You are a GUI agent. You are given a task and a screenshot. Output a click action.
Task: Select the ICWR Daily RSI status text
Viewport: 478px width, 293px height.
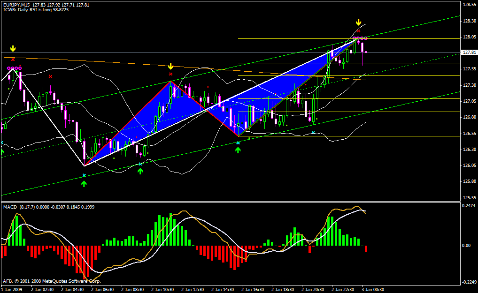point(36,10)
